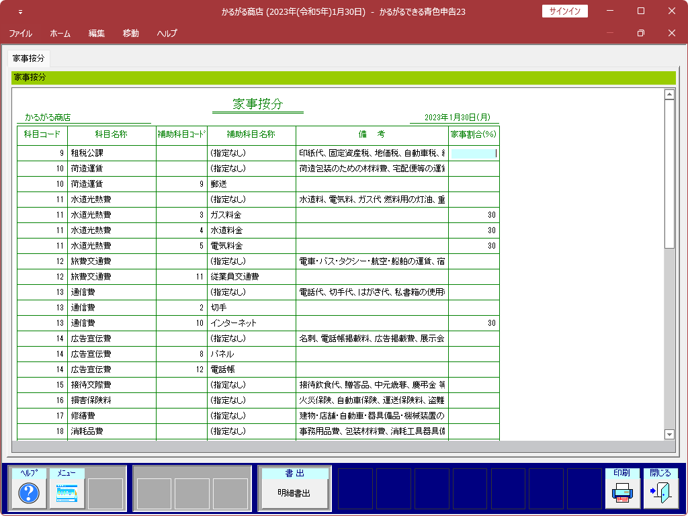688x516 pixels.
Task: Click the 荷造包装のための材料費 remarks cell
Action: click(372, 169)
